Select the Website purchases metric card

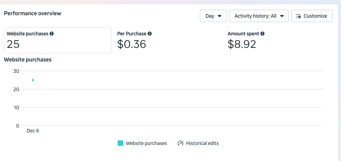tap(57, 40)
